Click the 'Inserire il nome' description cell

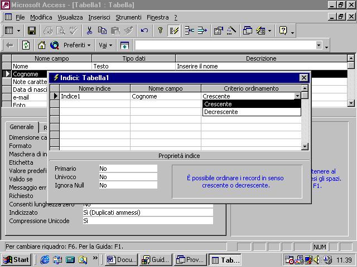[x=262, y=66]
